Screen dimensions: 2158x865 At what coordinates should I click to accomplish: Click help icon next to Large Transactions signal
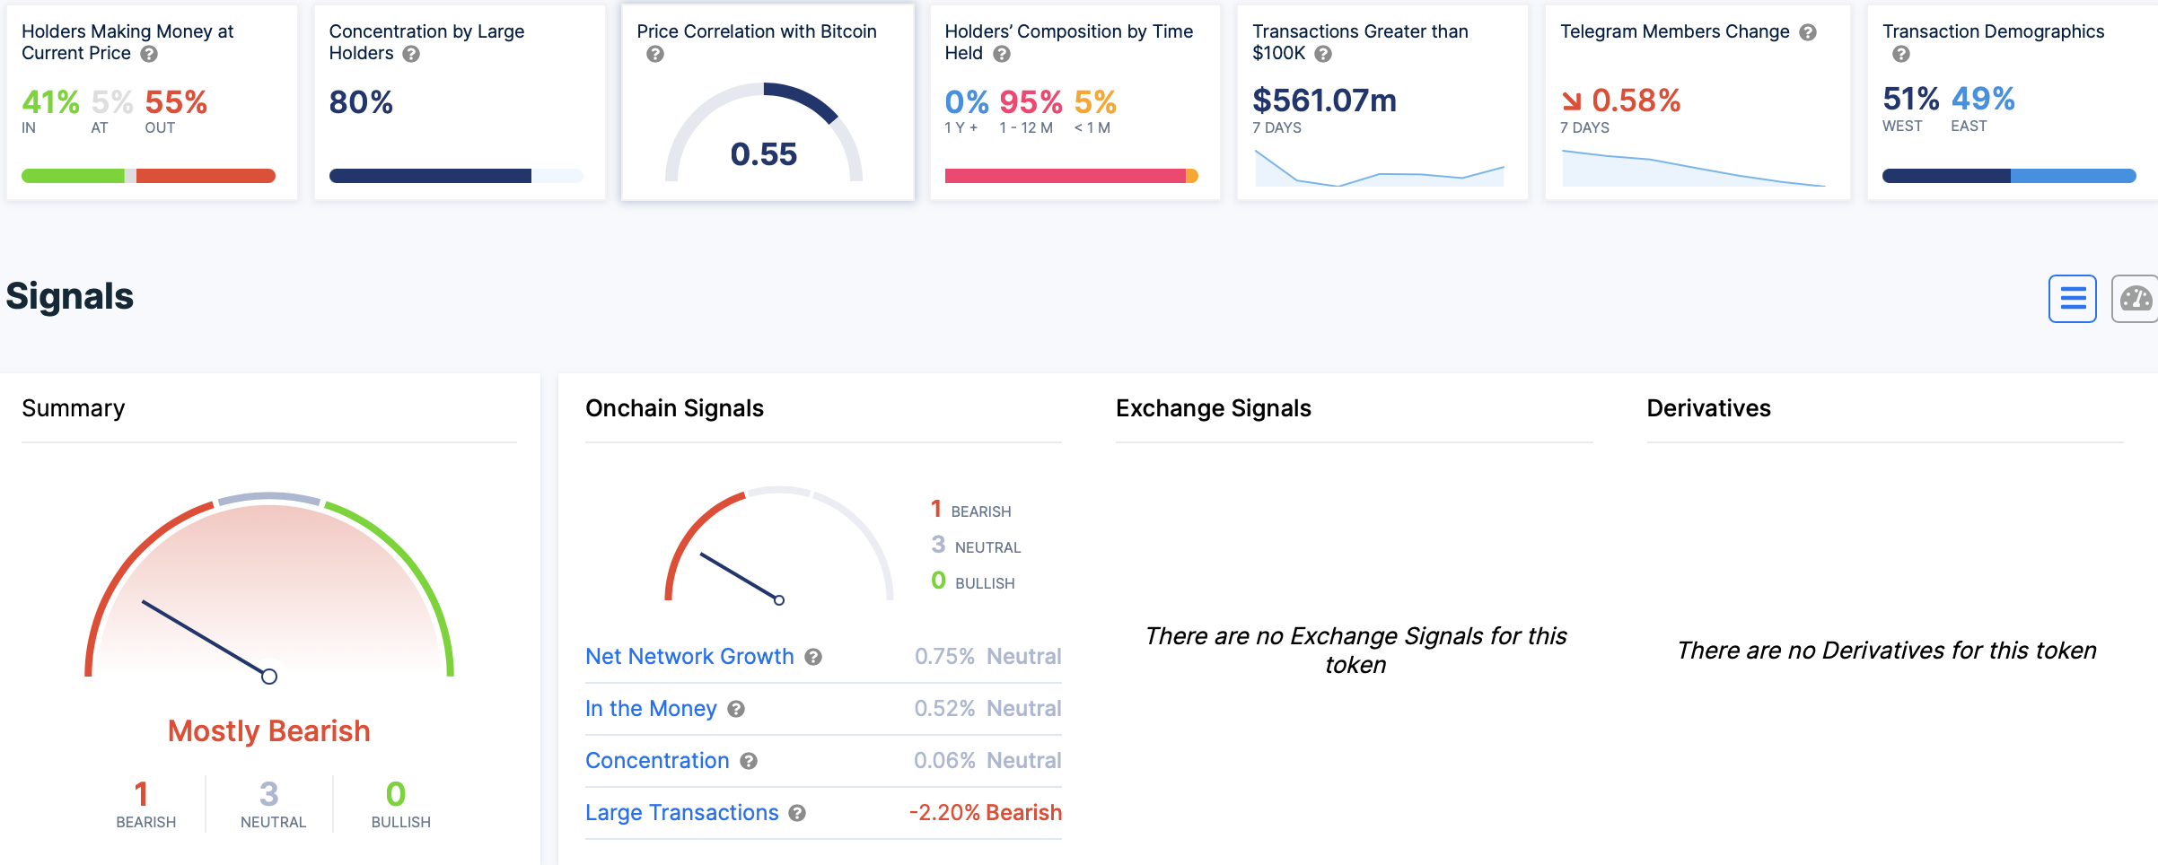pos(797,813)
